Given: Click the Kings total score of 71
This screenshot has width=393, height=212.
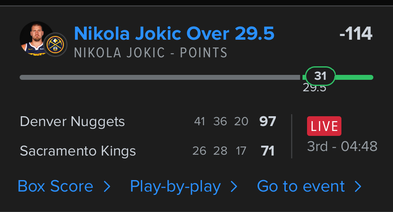Looking at the screenshot, I should coord(268,151).
